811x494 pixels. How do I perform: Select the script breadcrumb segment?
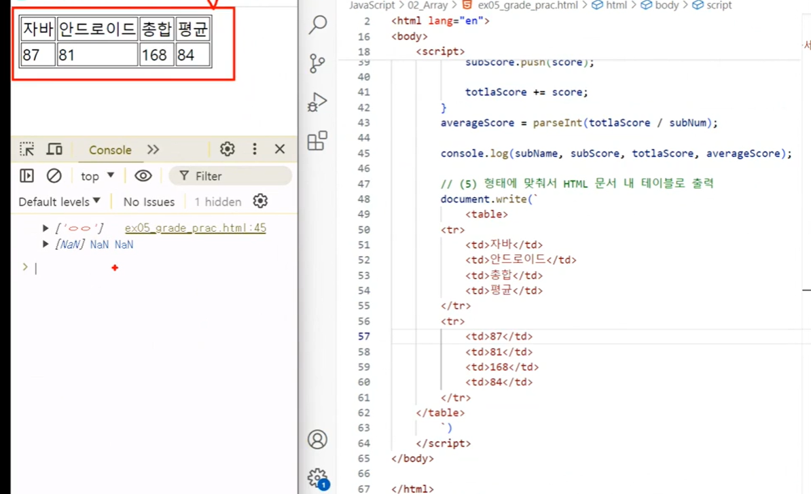(x=713, y=5)
